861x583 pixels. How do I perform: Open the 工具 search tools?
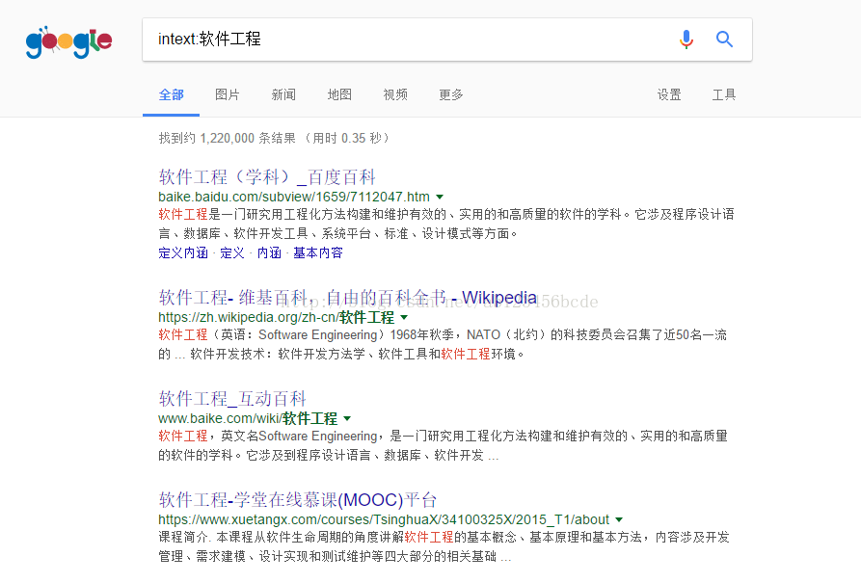pyautogui.click(x=724, y=95)
